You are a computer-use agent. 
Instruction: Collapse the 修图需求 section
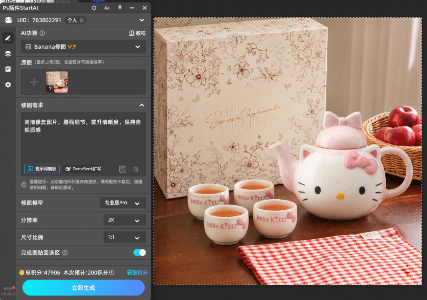point(142,105)
